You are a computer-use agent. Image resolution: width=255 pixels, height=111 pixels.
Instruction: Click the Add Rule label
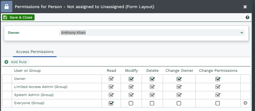(19, 62)
